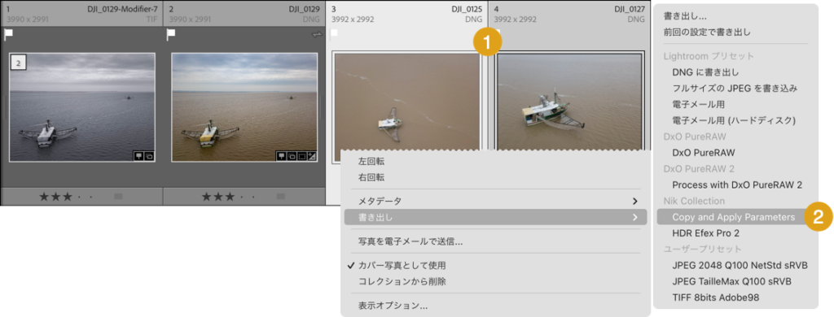Set one-star rating on DJI_0129 DNG

pos(206,197)
